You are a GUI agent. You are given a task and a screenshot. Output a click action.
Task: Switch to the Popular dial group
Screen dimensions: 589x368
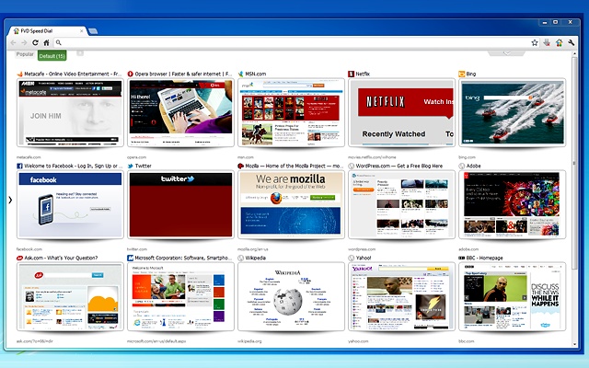(25, 55)
